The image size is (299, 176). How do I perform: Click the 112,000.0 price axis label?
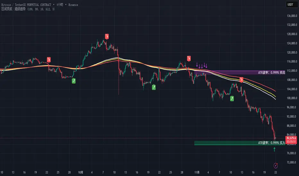pos(292,71)
